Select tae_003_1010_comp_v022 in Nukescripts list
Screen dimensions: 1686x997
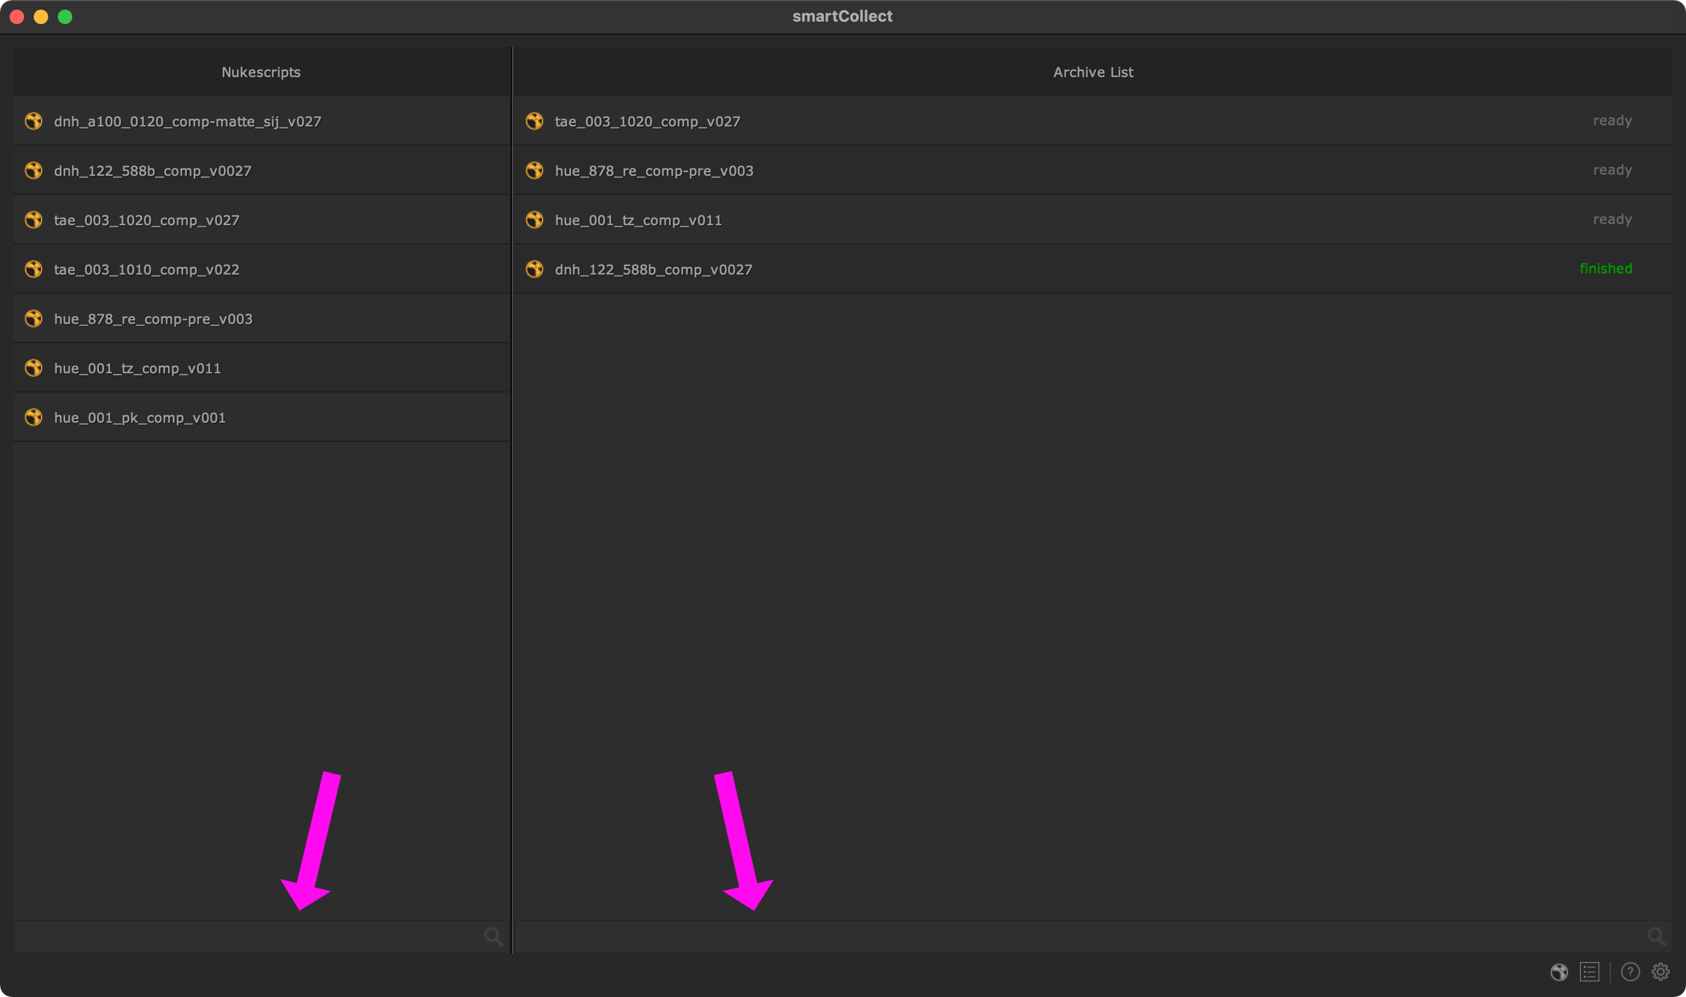click(x=146, y=269)
